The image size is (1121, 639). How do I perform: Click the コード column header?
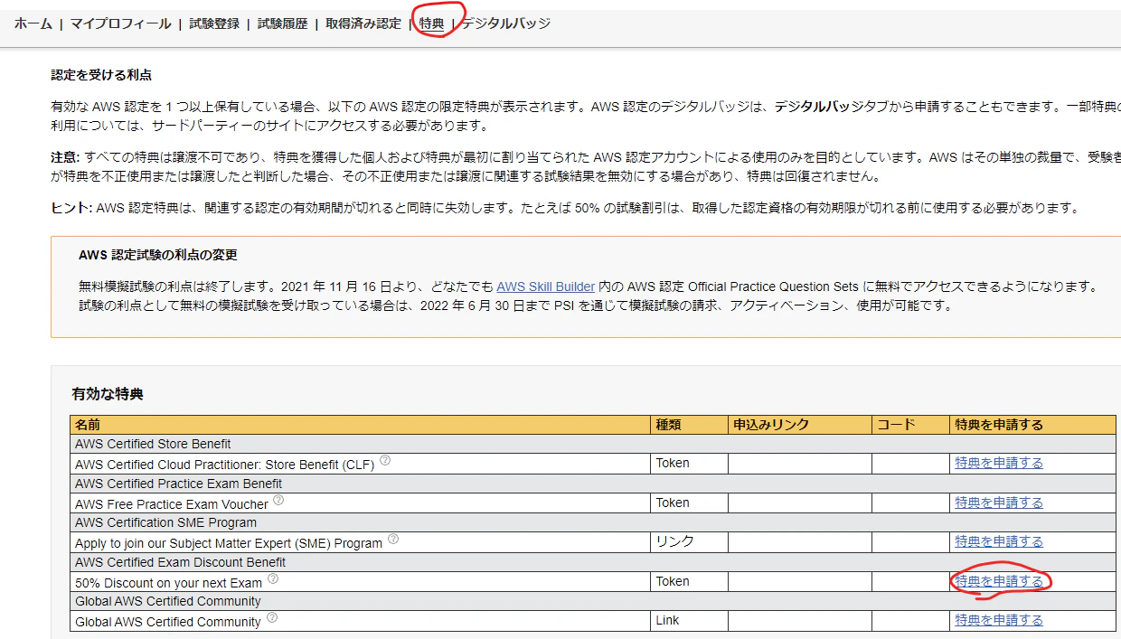[x=911, y=425]
